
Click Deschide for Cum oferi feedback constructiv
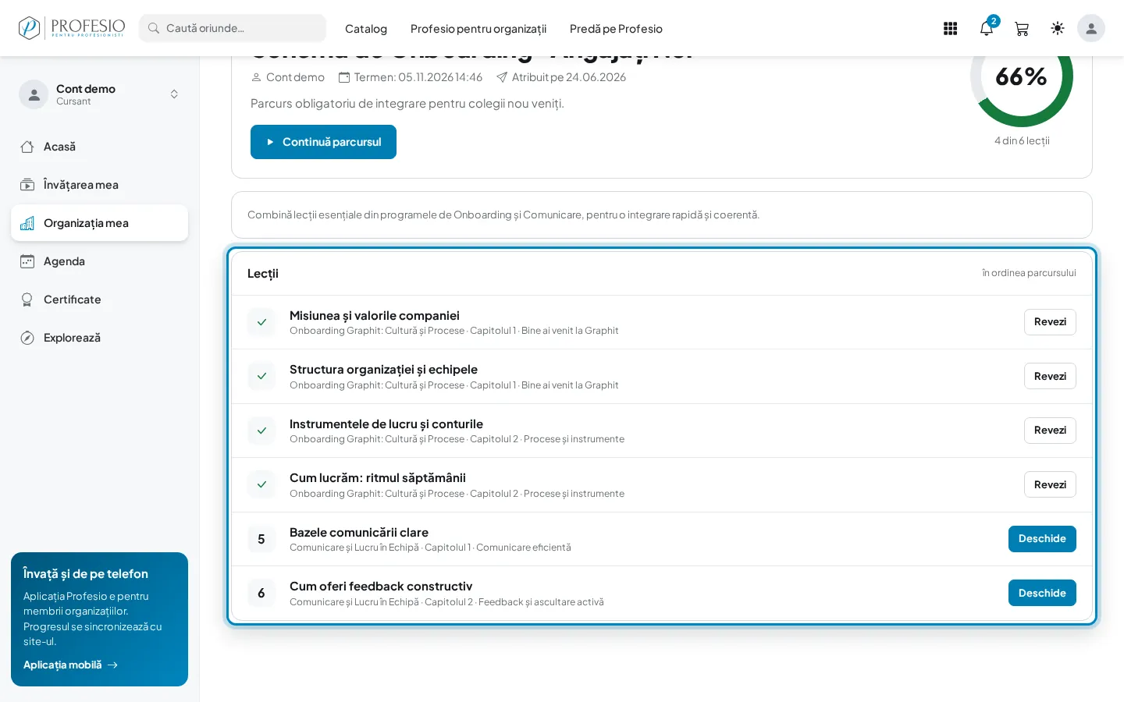click(1042, 593)
